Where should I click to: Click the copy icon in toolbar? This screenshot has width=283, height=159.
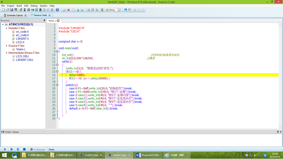point(139,10)
